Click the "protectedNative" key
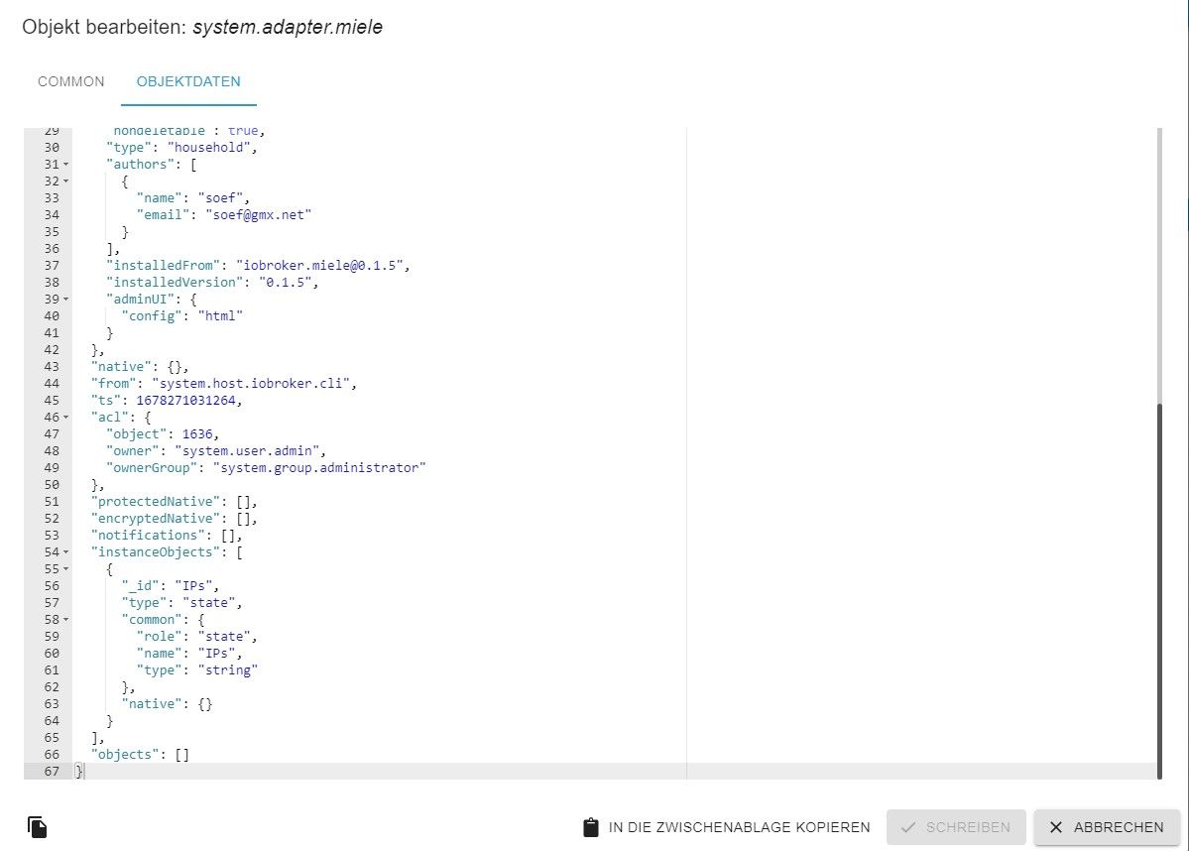1189x851 pixels. 156,501
